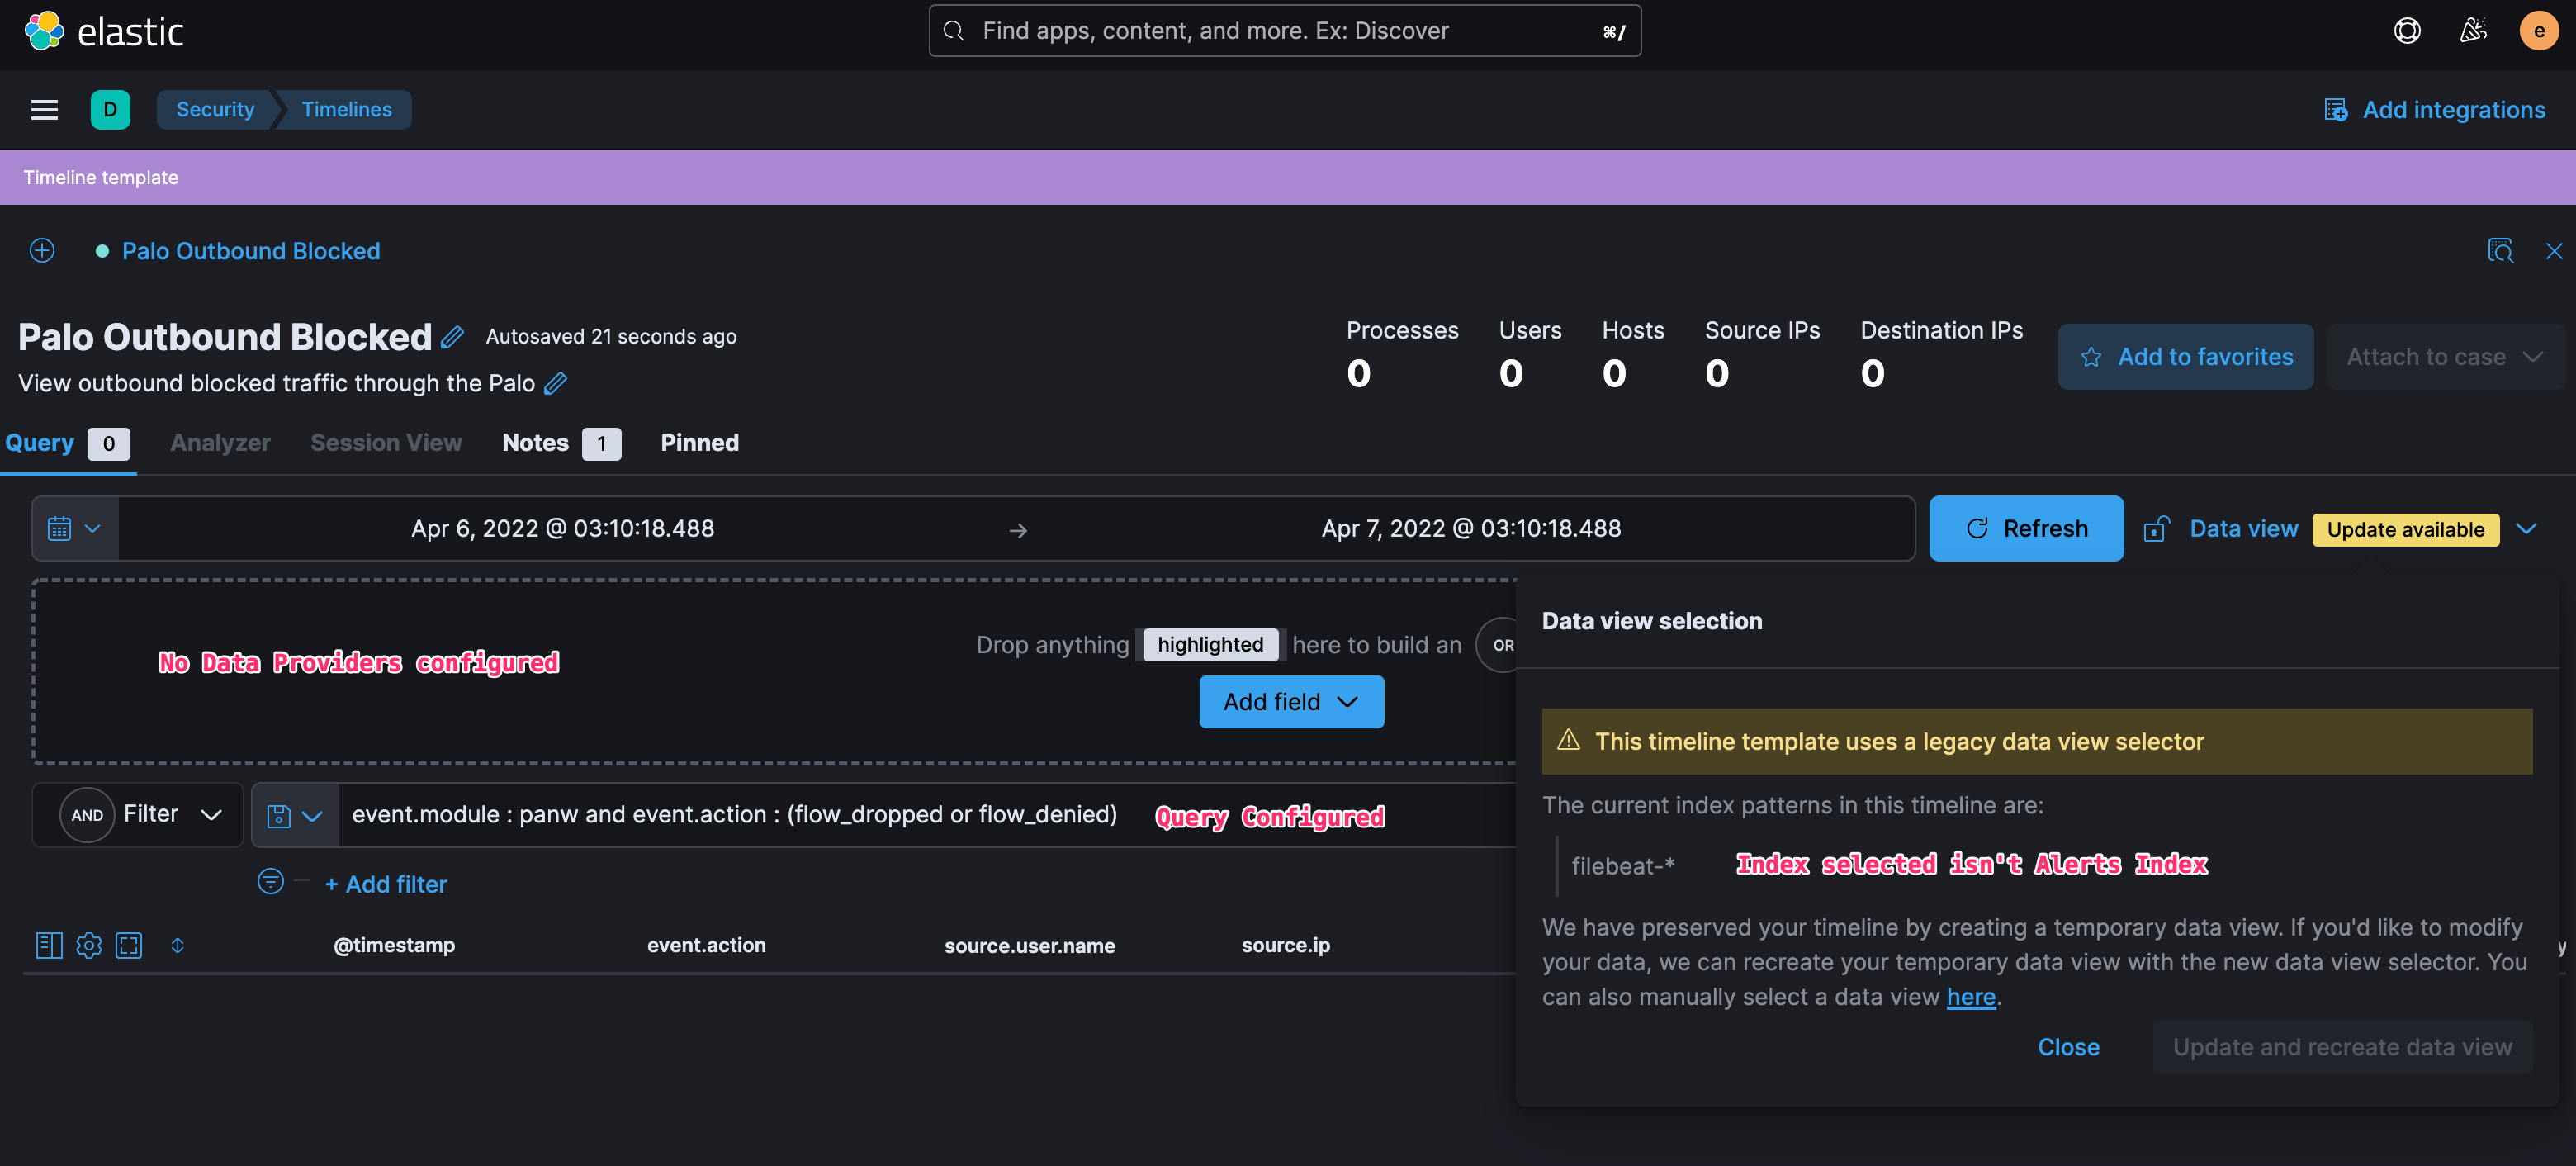Create a new timeline via the plus icon
Viewport: 2576px width, 1166px height.
pyautogui.click(x=41, y=251)
